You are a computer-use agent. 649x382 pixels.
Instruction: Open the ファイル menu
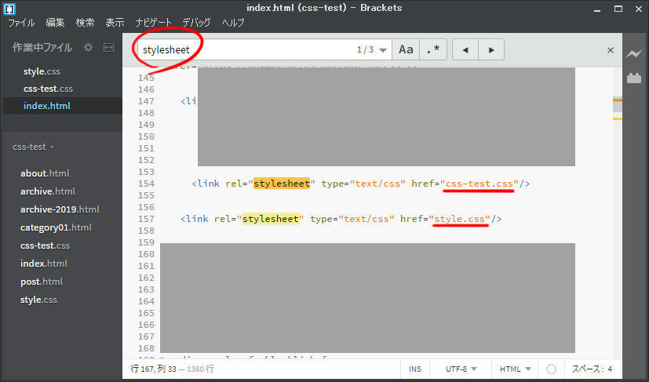click(x=21, y=22)
